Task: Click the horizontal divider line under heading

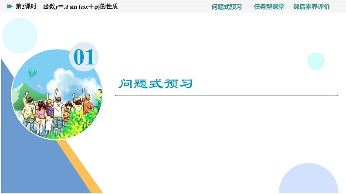Action: 226,95
